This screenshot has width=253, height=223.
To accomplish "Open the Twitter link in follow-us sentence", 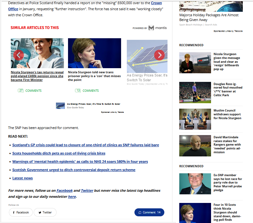I will pyautogui.click(x=87, y=191).
